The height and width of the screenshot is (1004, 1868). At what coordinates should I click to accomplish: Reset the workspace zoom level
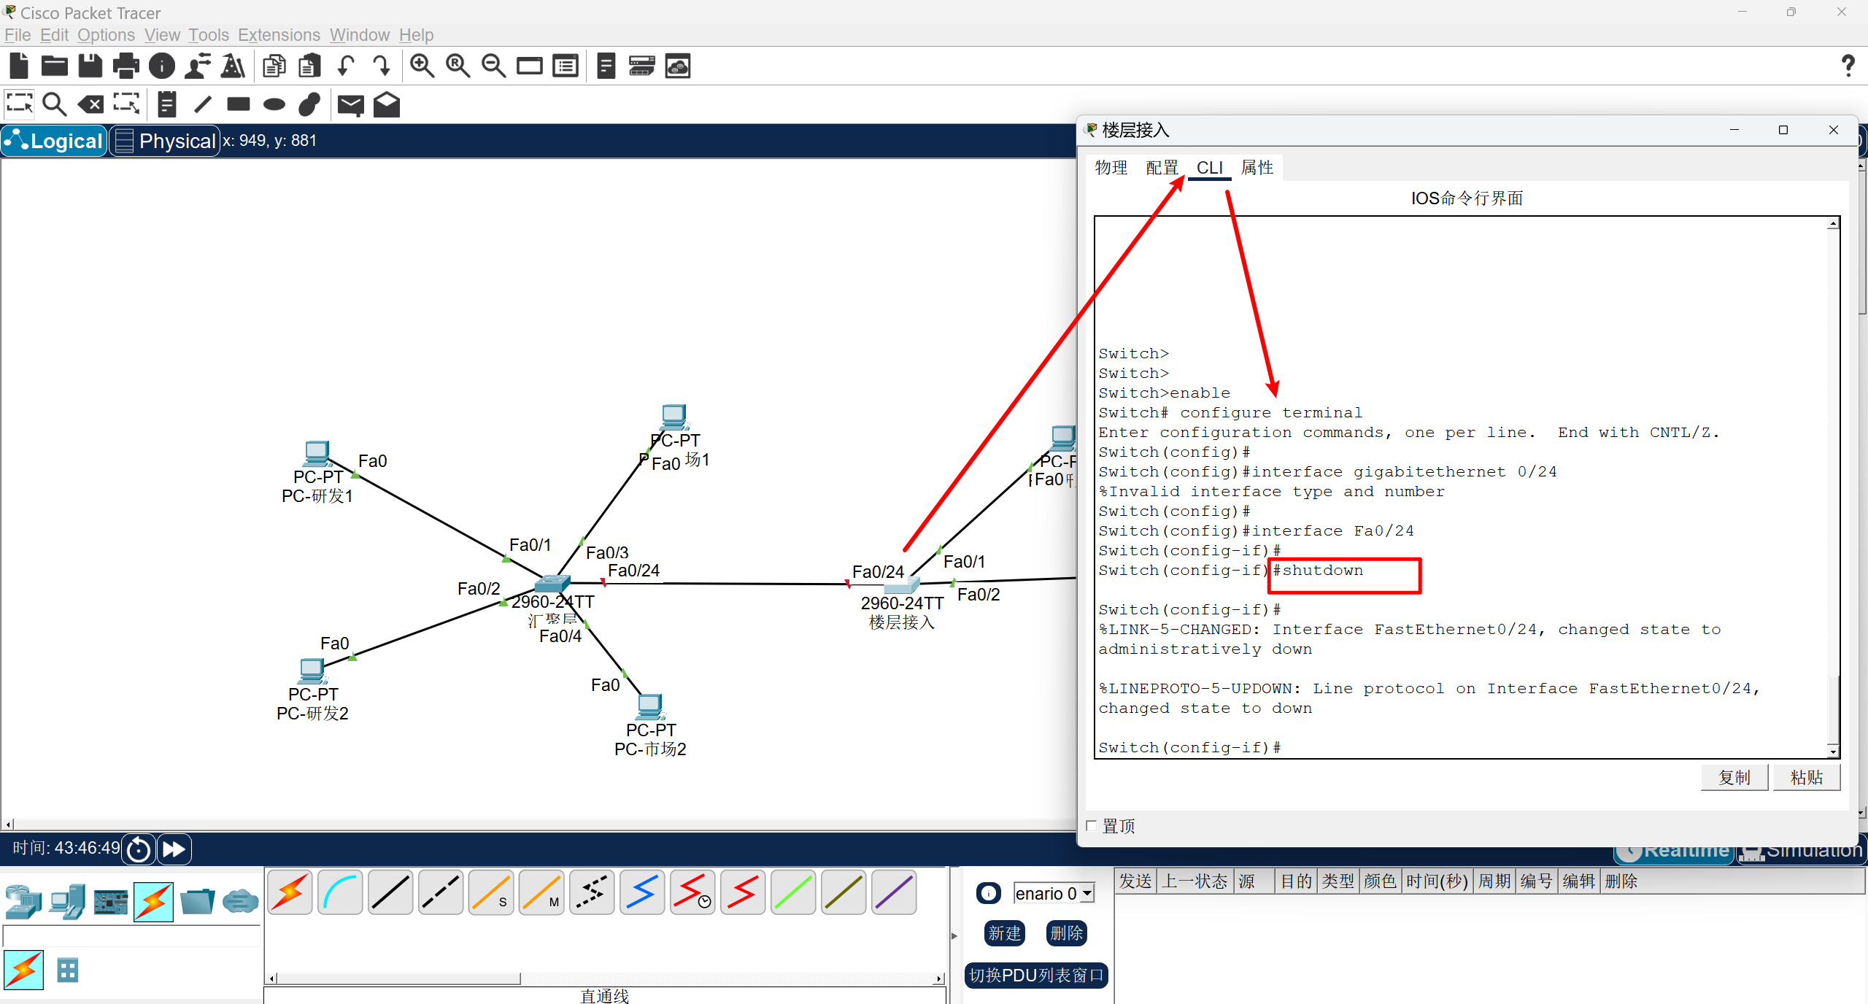(x=458, y=66)
